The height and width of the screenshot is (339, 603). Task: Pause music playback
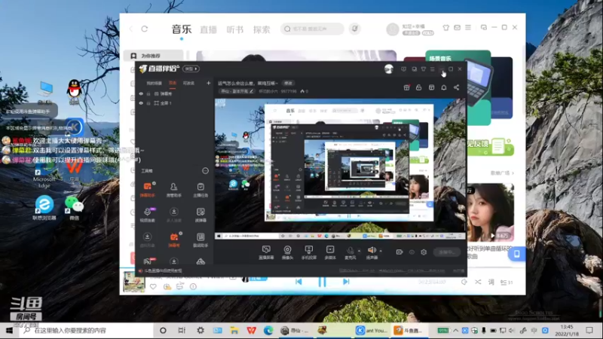point(322,282)
